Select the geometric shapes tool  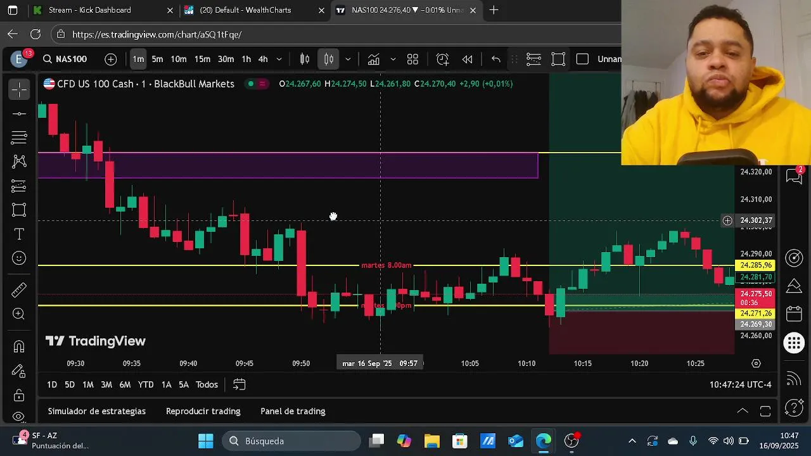(x=19, y=210)
